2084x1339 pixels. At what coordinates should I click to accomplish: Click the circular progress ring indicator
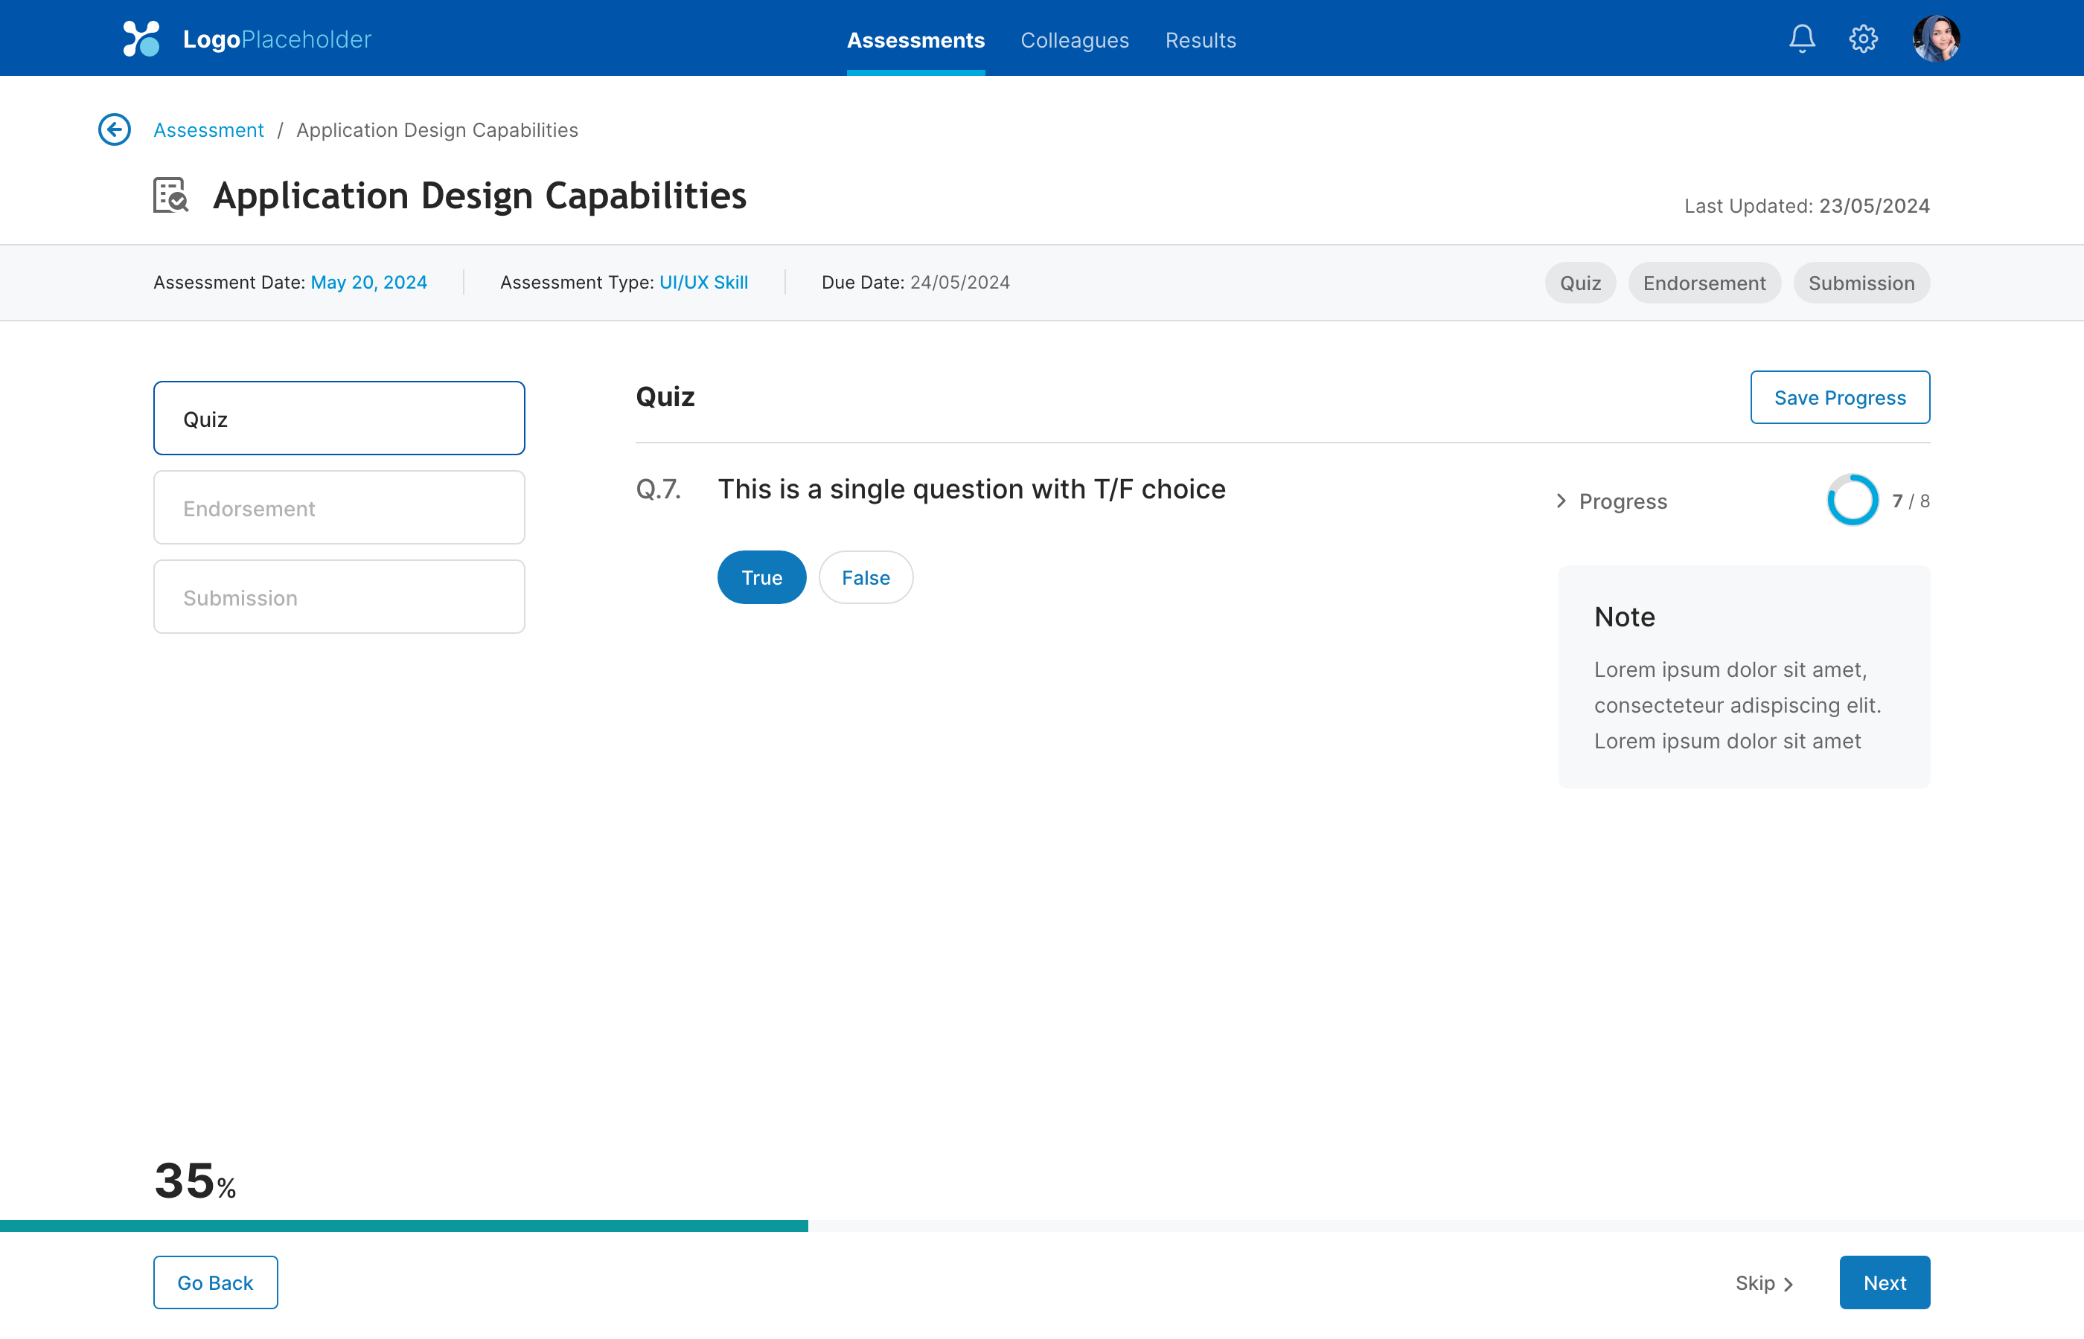[1852, 500]
